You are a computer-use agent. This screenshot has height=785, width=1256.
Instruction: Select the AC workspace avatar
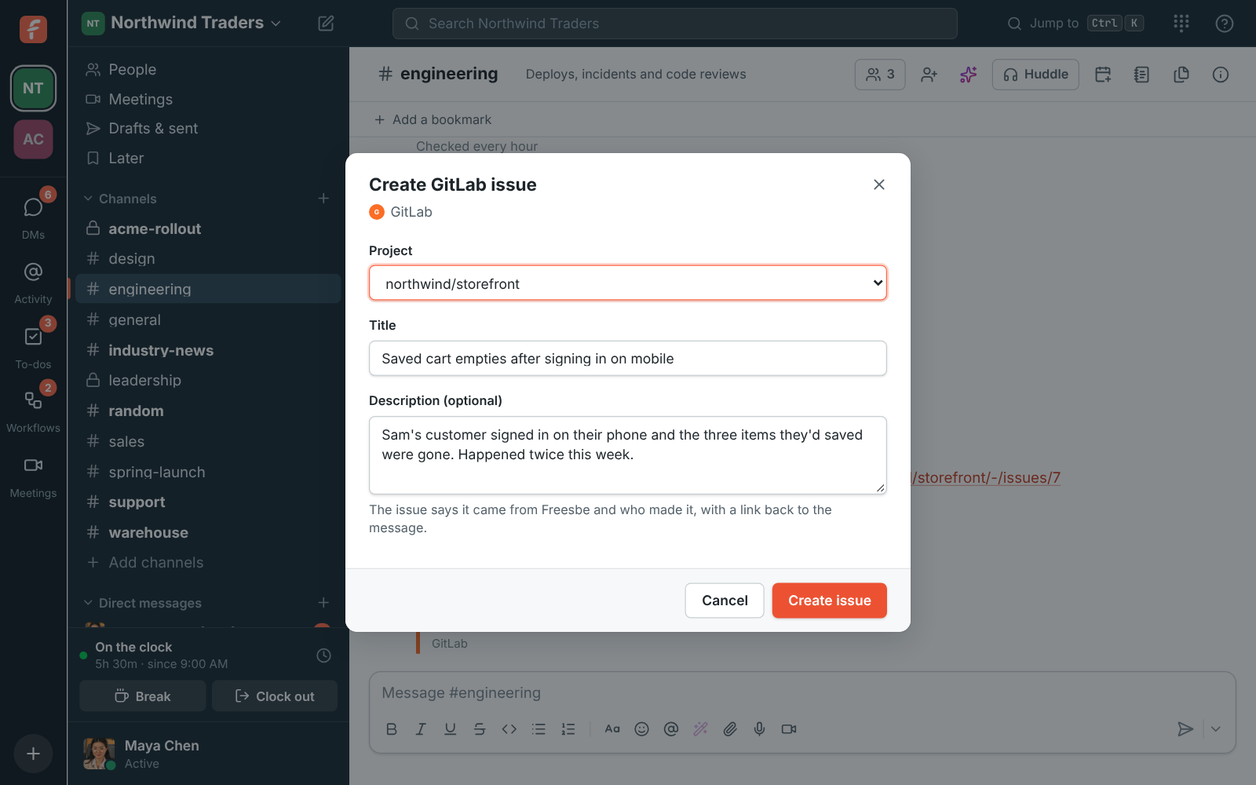coord(33,139)
